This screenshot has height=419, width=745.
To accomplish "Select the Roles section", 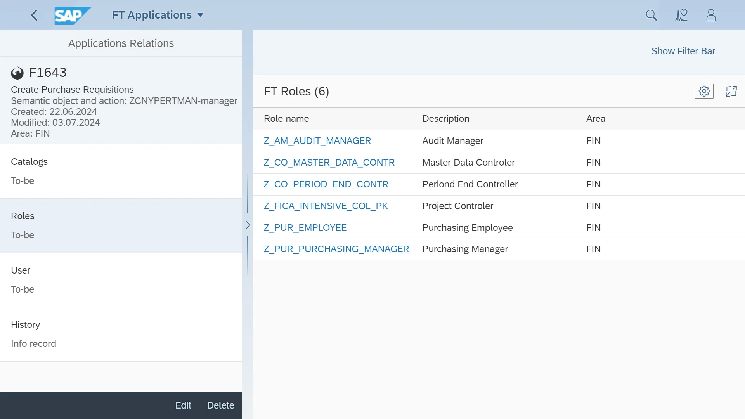I will [x=121, y=225].
